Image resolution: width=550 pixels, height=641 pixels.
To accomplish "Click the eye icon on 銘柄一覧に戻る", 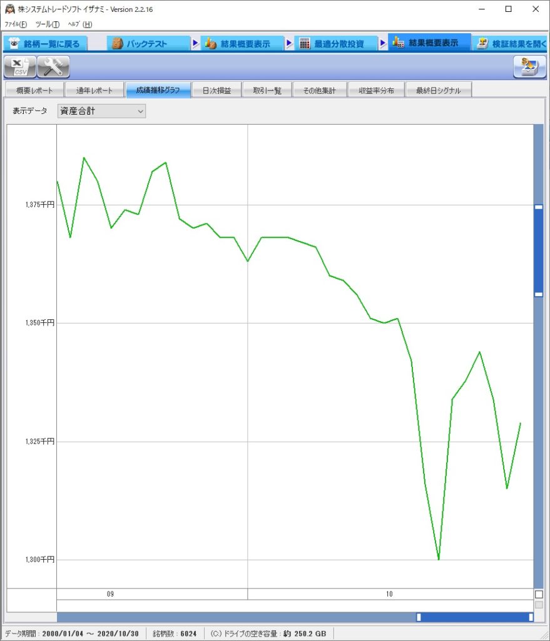I will (14, 44).
